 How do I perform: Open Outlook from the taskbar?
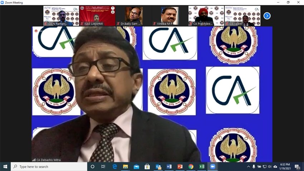[x=158, y=167]
